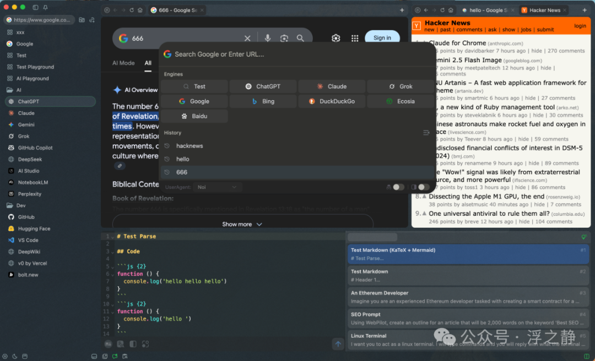
Task: Select the AI Mode tab in Google results
Action: tap(123, 63)
